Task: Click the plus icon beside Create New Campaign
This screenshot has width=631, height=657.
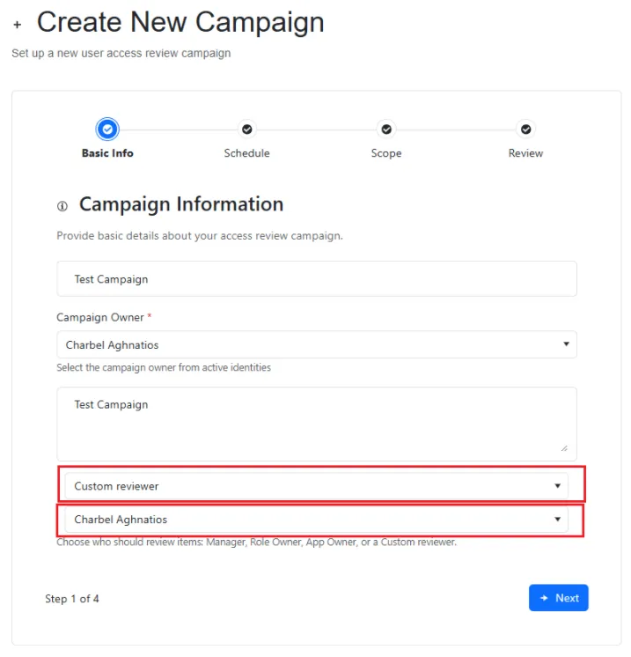Action: coord(17,26)
